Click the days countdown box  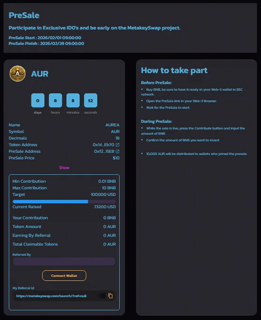[x=38, y=100]
